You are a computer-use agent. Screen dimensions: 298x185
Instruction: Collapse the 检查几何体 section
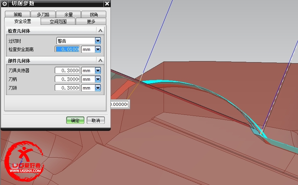coord(100,31)
